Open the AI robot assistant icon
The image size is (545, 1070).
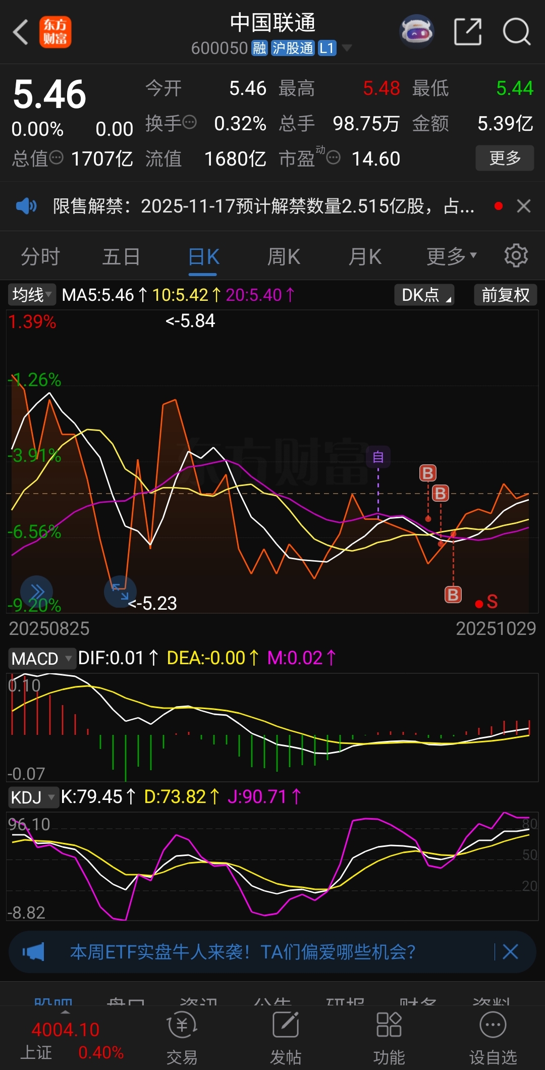[417, 32]
